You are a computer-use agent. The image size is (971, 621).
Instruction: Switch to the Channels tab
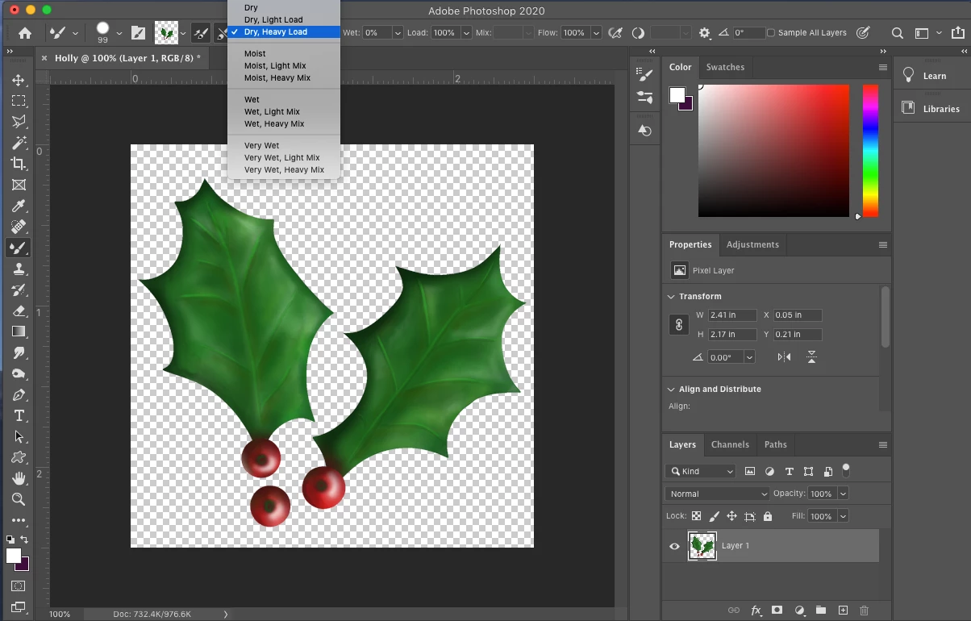pos(730,444)
